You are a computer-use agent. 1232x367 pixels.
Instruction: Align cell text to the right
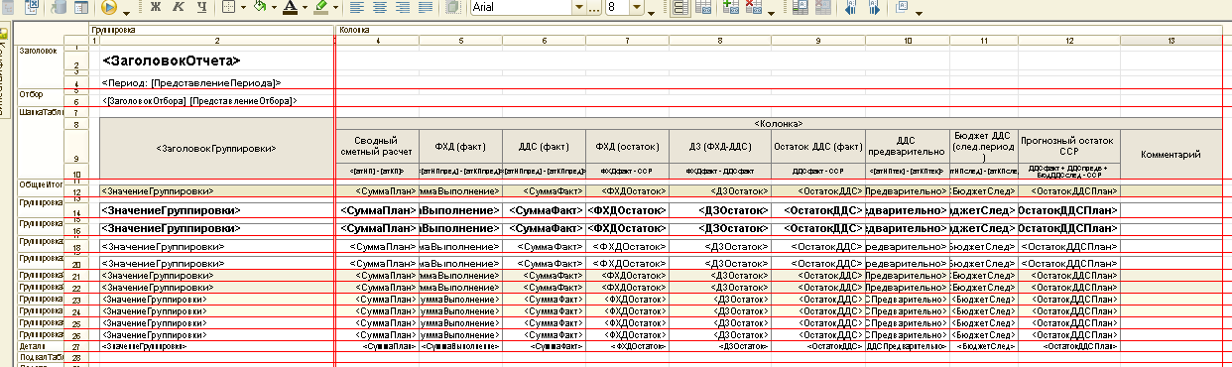coord(403,7)
